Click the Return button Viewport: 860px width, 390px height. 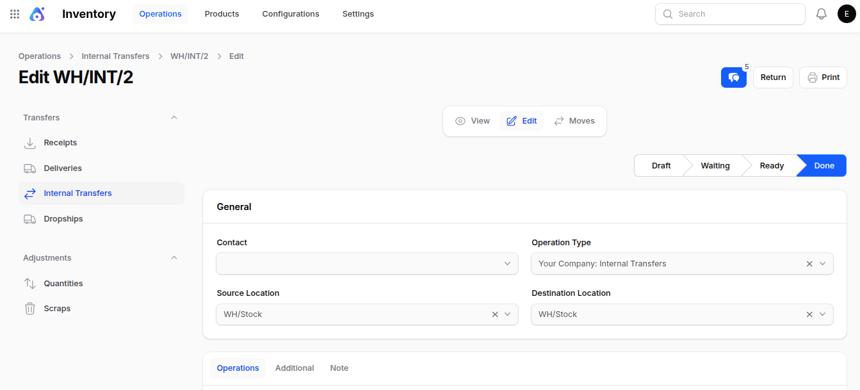point(773,77)
